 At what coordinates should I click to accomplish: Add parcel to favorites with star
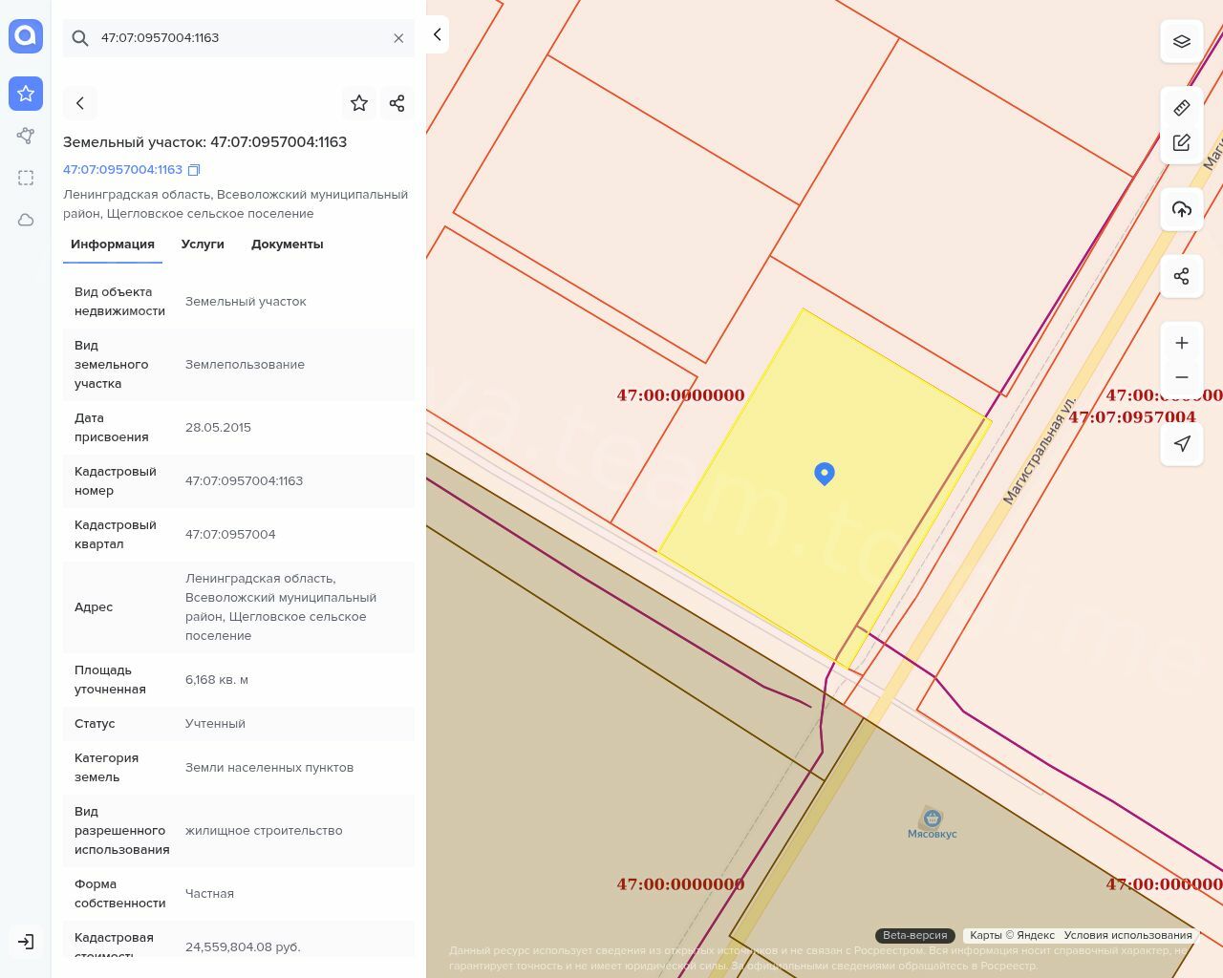click(359, 103)
